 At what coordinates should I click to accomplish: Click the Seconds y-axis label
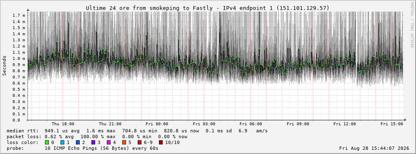tap(5, 66)
